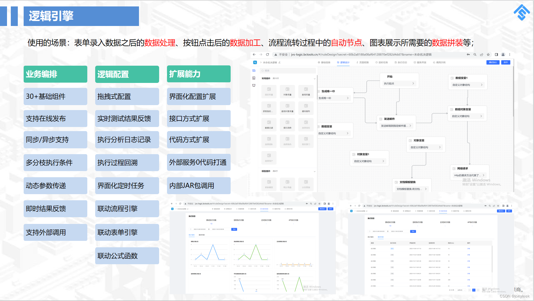The height and width of the screenshot is (301, 534).
Task: Click password key icon in design canvas browser bar
Action: [468, 55]
